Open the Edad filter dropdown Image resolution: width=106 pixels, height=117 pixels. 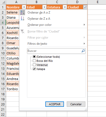click(x=44, y=7)
